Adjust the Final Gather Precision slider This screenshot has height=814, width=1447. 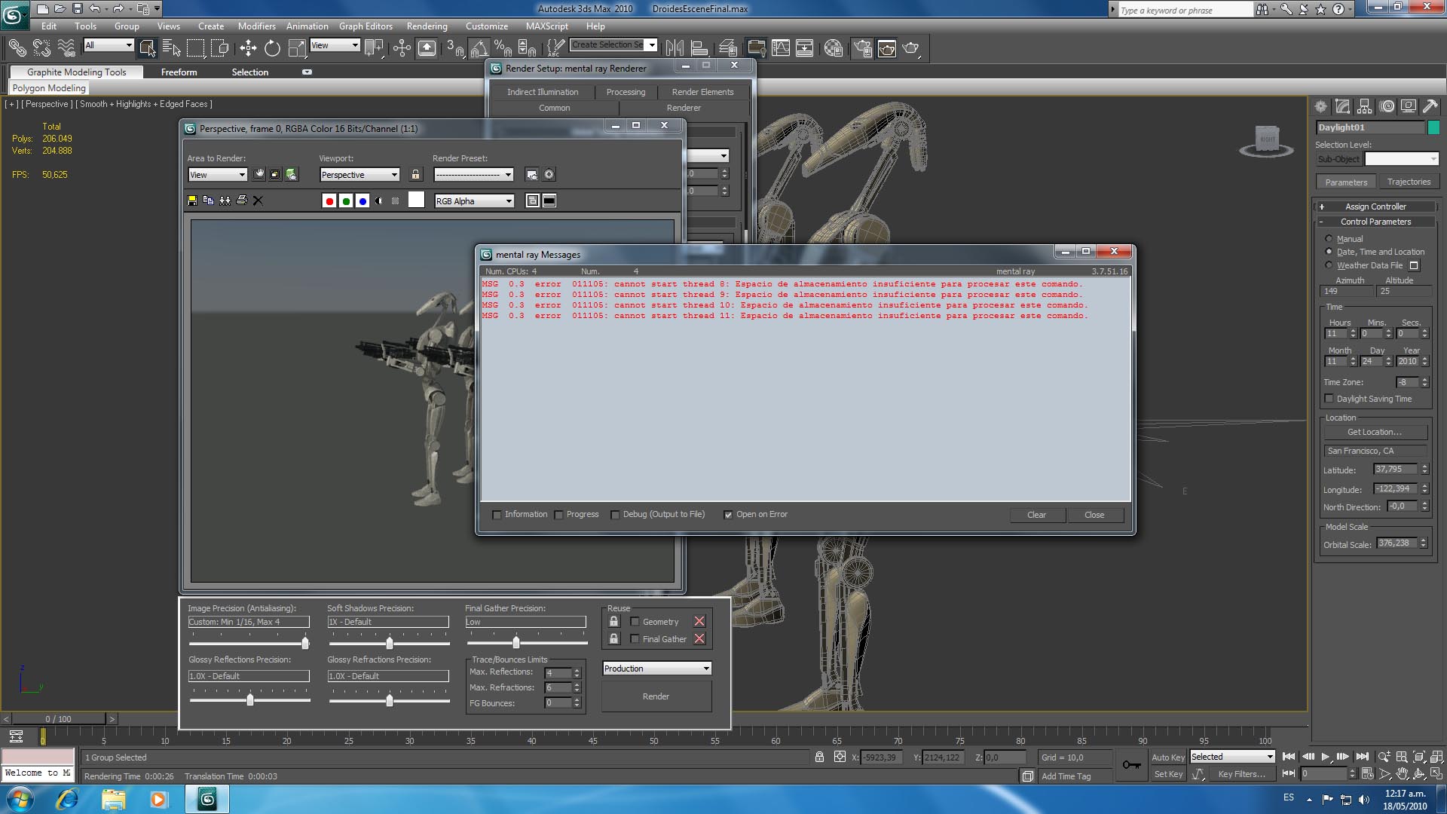click(x=516, y=643)
